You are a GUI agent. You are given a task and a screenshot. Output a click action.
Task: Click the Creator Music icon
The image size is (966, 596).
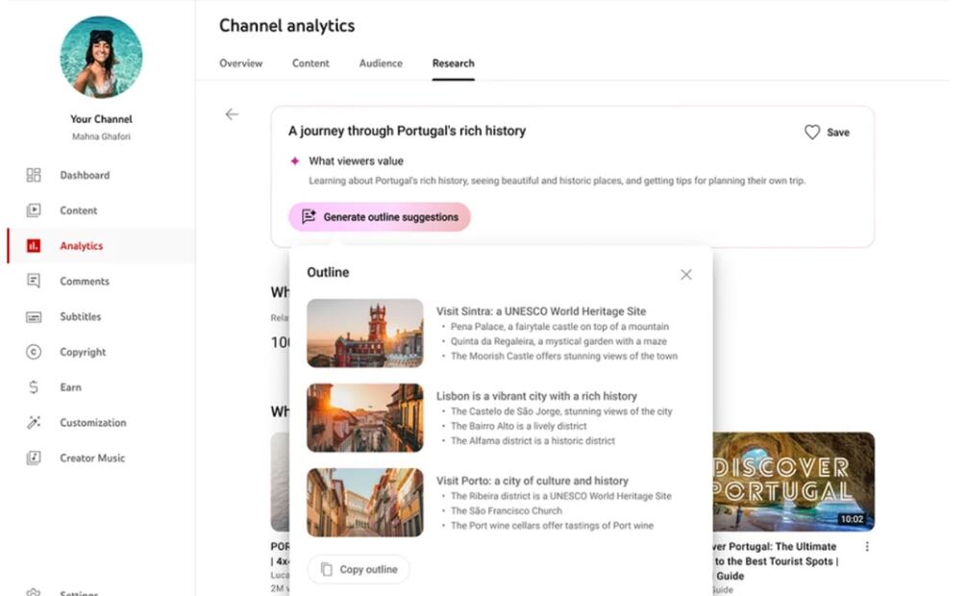pos(34,458)
